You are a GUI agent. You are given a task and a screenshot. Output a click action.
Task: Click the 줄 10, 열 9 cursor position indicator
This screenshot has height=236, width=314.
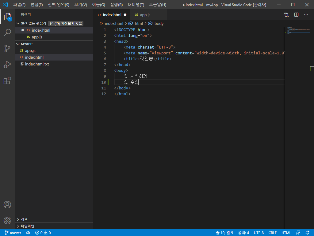(224, 233)
